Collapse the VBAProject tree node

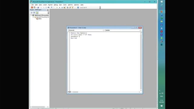(x=31, y=15)
